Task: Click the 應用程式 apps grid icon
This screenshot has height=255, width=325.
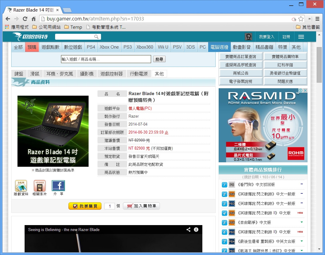Action: [7, 27]
